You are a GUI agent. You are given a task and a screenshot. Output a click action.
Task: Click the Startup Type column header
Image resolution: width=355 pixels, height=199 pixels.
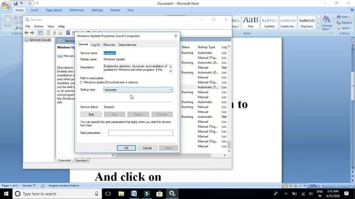[206, 47]
